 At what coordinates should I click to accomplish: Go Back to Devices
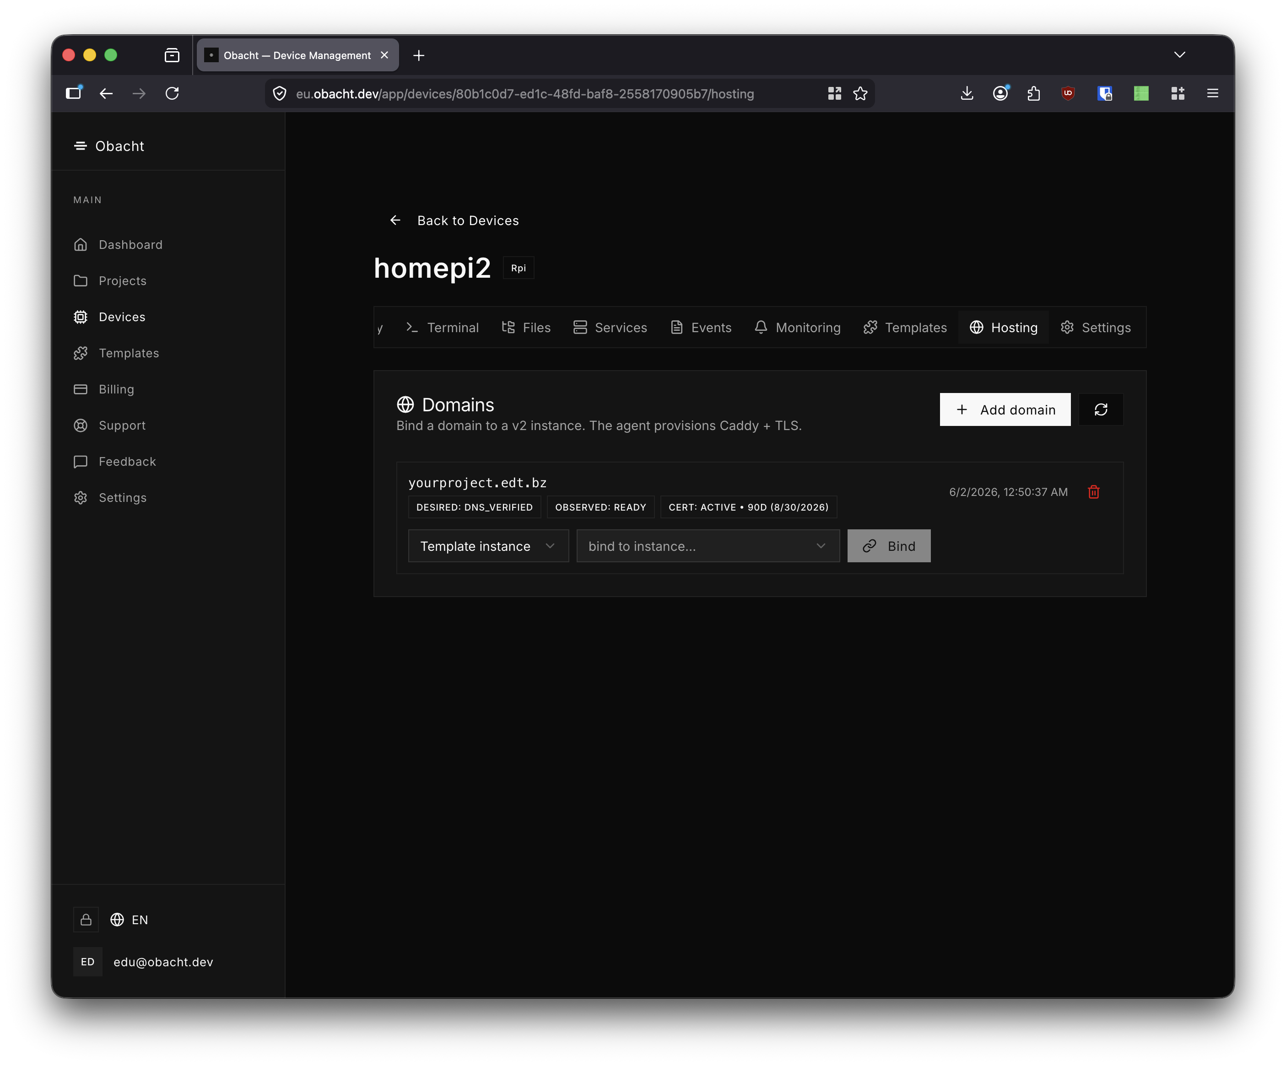(454, 221)
